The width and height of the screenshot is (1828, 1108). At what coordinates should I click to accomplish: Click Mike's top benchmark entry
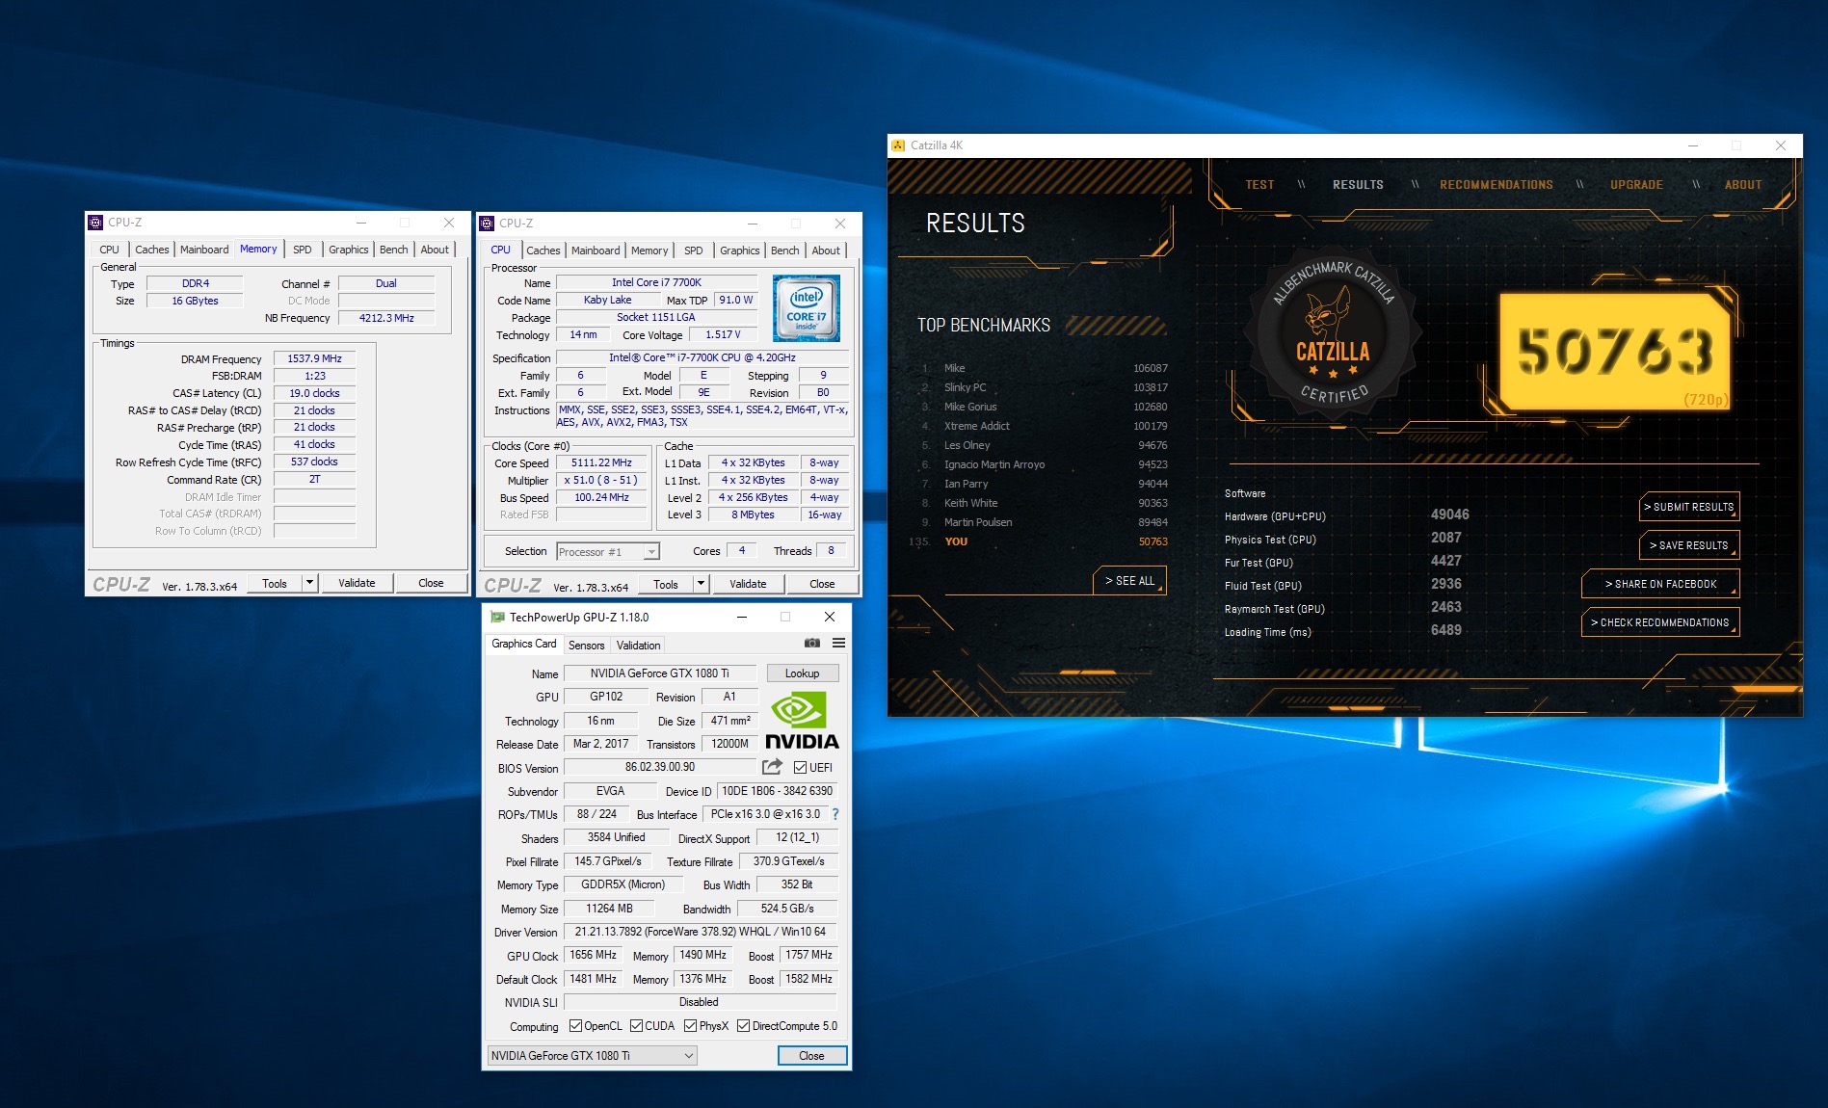(1045, 368)
